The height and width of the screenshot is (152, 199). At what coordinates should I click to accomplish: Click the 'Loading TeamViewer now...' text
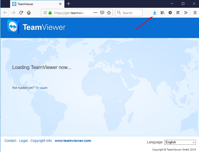(42, 67)
